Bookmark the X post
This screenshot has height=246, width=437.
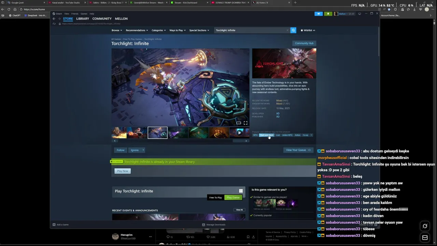pyautogui.click(x=248, y=237)
